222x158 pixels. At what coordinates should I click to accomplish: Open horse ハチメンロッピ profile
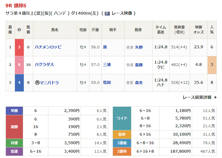[x=48, y=47]
